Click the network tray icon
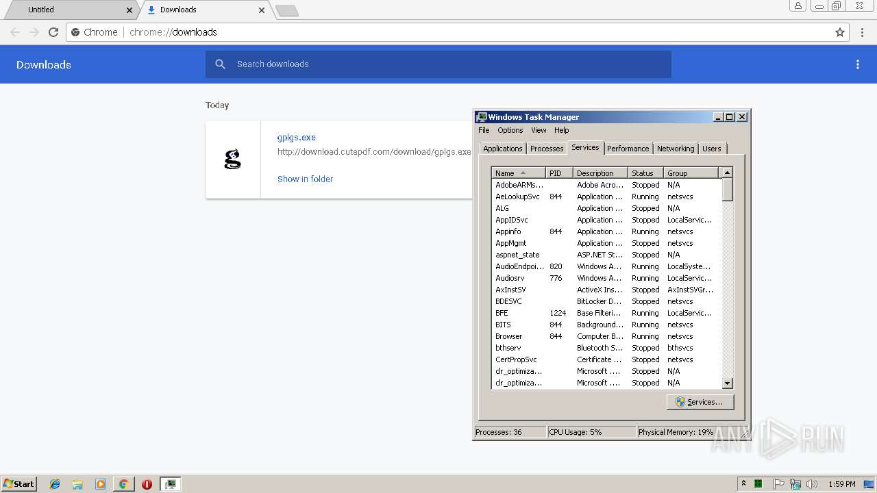 [795, 484]
